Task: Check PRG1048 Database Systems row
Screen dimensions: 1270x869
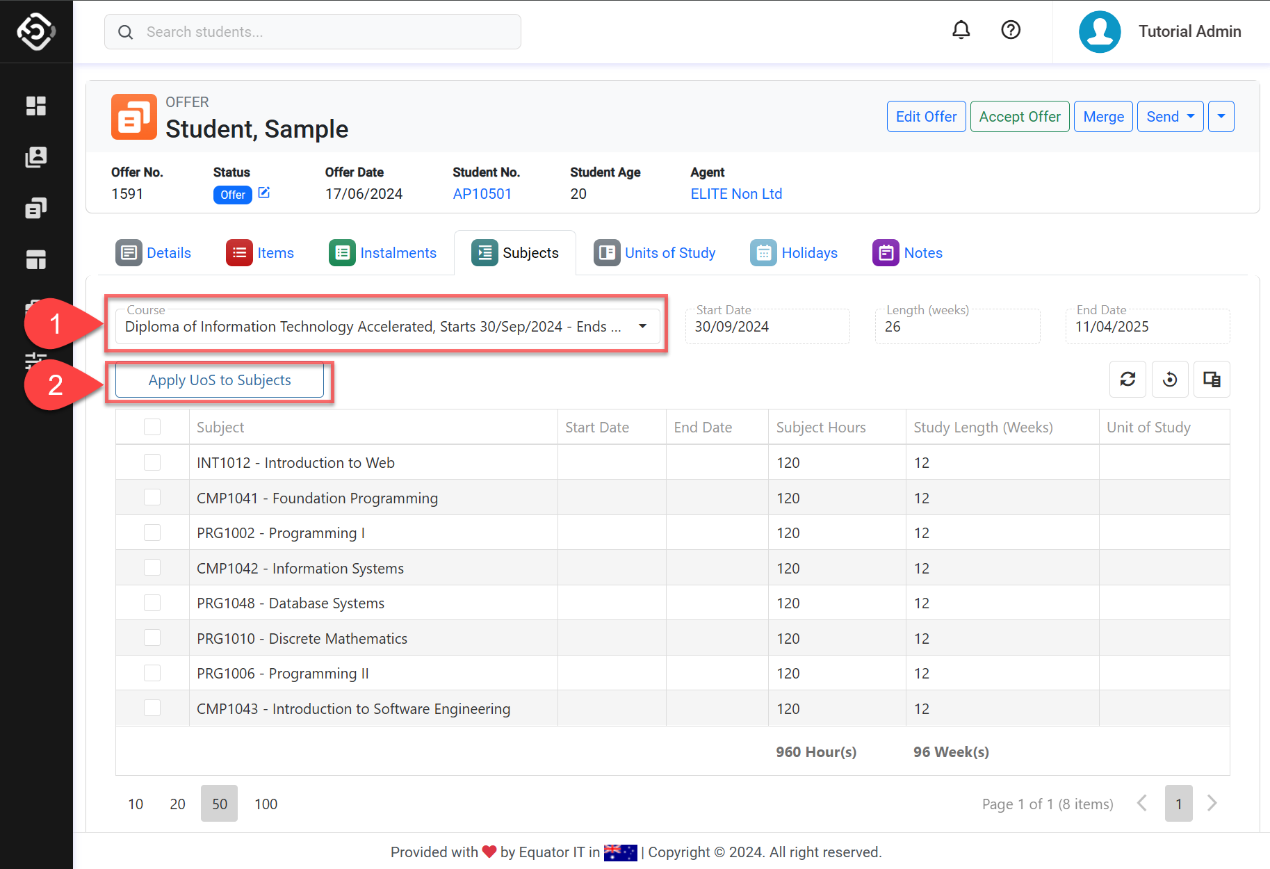Action: [x=152, y=603]
